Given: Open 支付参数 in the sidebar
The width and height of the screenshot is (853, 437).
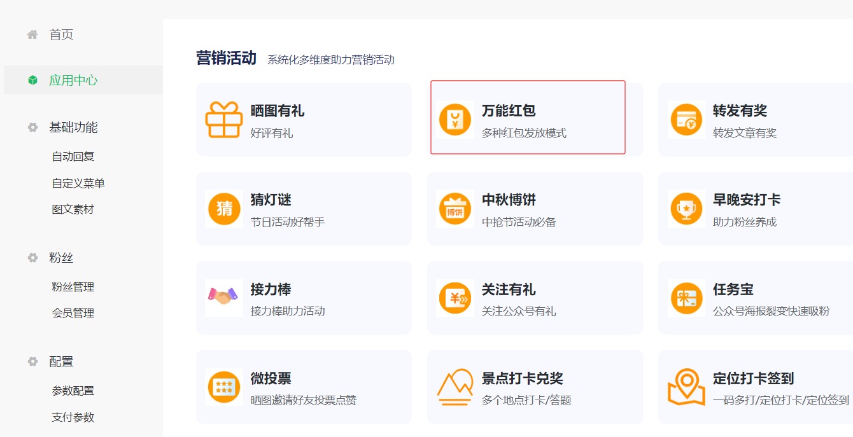Looking at the screenshot, I should click(x=73, y=417).
